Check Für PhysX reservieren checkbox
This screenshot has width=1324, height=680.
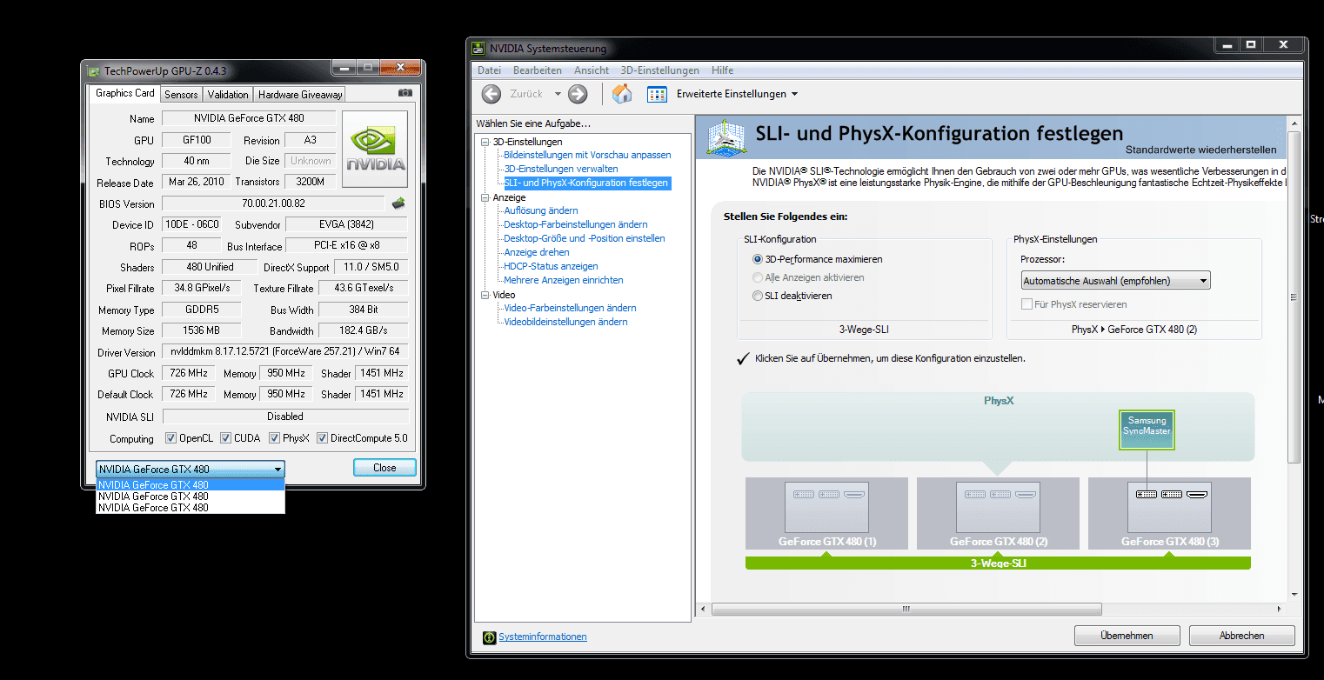(x=1027, y=304)
